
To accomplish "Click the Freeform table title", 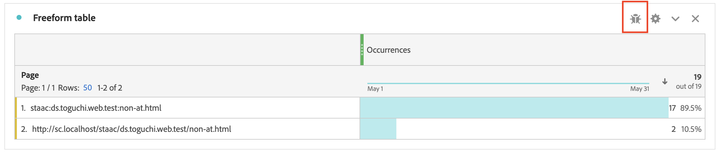I will [x=64, y=18].
